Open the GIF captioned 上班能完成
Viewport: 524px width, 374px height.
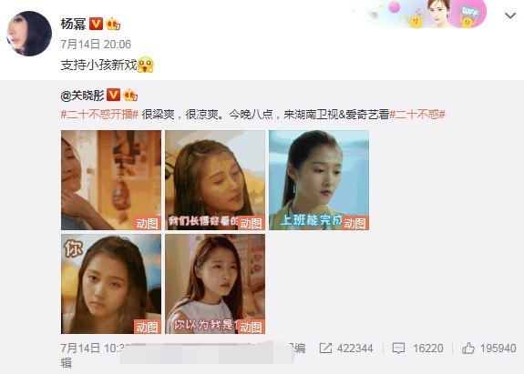pos(319,180)
